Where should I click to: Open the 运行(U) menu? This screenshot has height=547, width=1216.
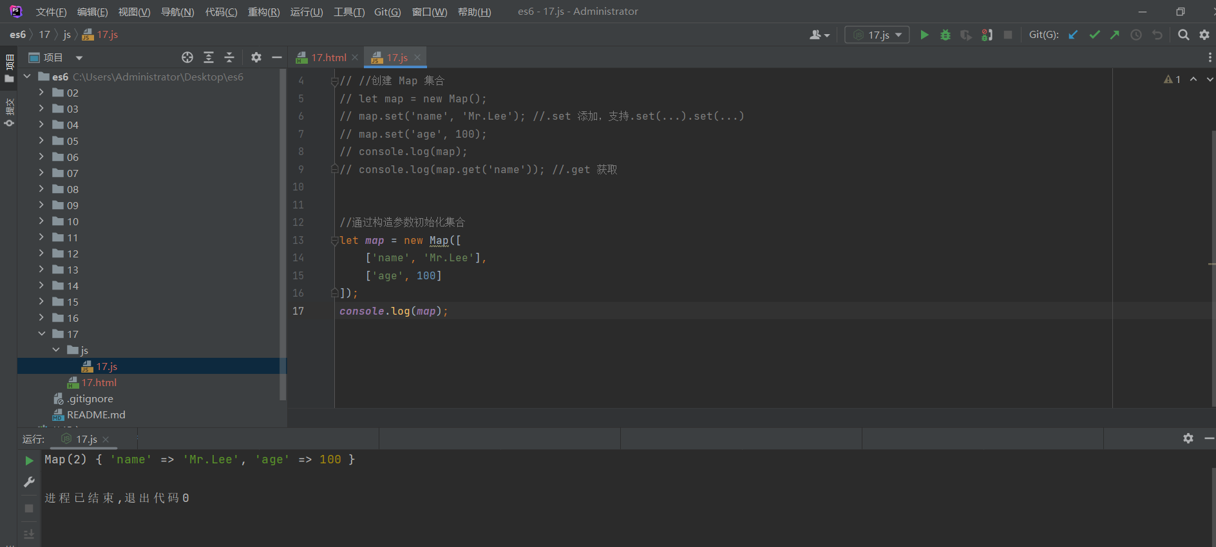(307, 12)
